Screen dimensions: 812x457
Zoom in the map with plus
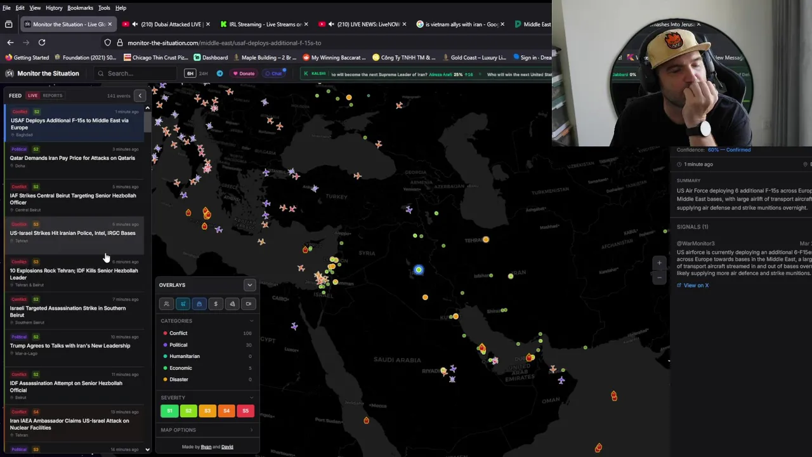(x=659, y=263)
